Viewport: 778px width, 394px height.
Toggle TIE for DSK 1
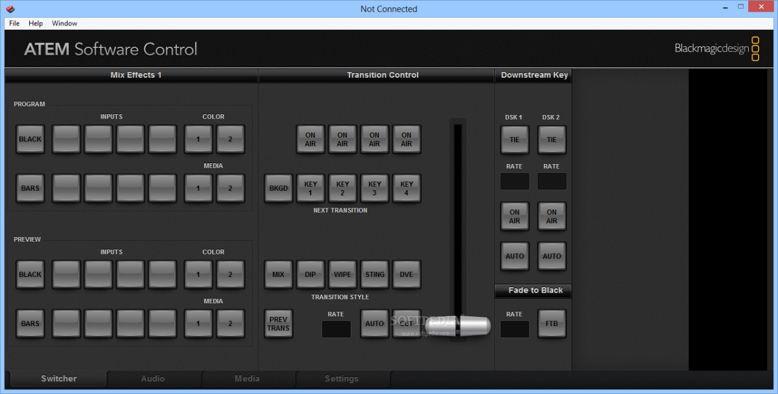click(515, 140)
